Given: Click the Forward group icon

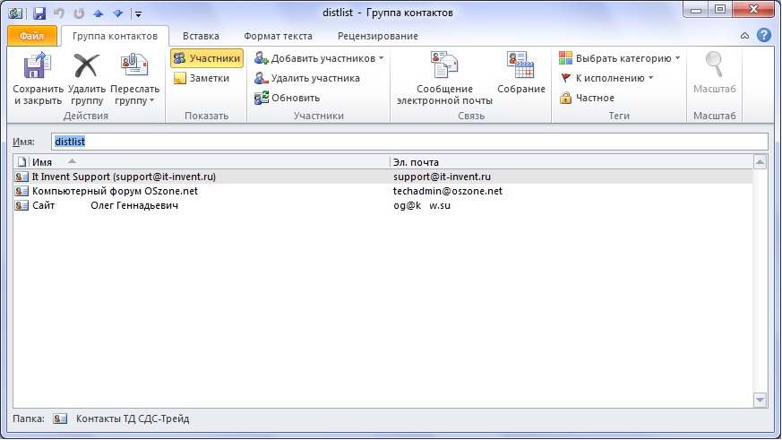Looking at the screenshot, I should tap(134, 65).
